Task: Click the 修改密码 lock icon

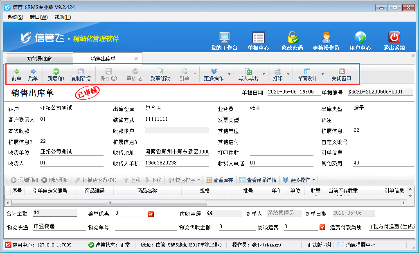Action: pyautogui.click(x=292, y=41)
